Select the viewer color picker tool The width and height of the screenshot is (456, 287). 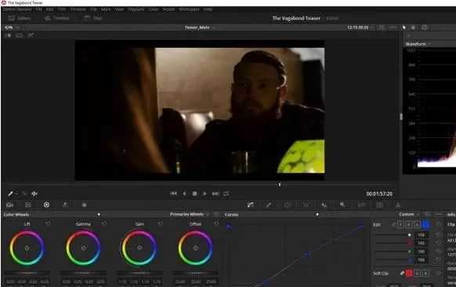(10, 194)
